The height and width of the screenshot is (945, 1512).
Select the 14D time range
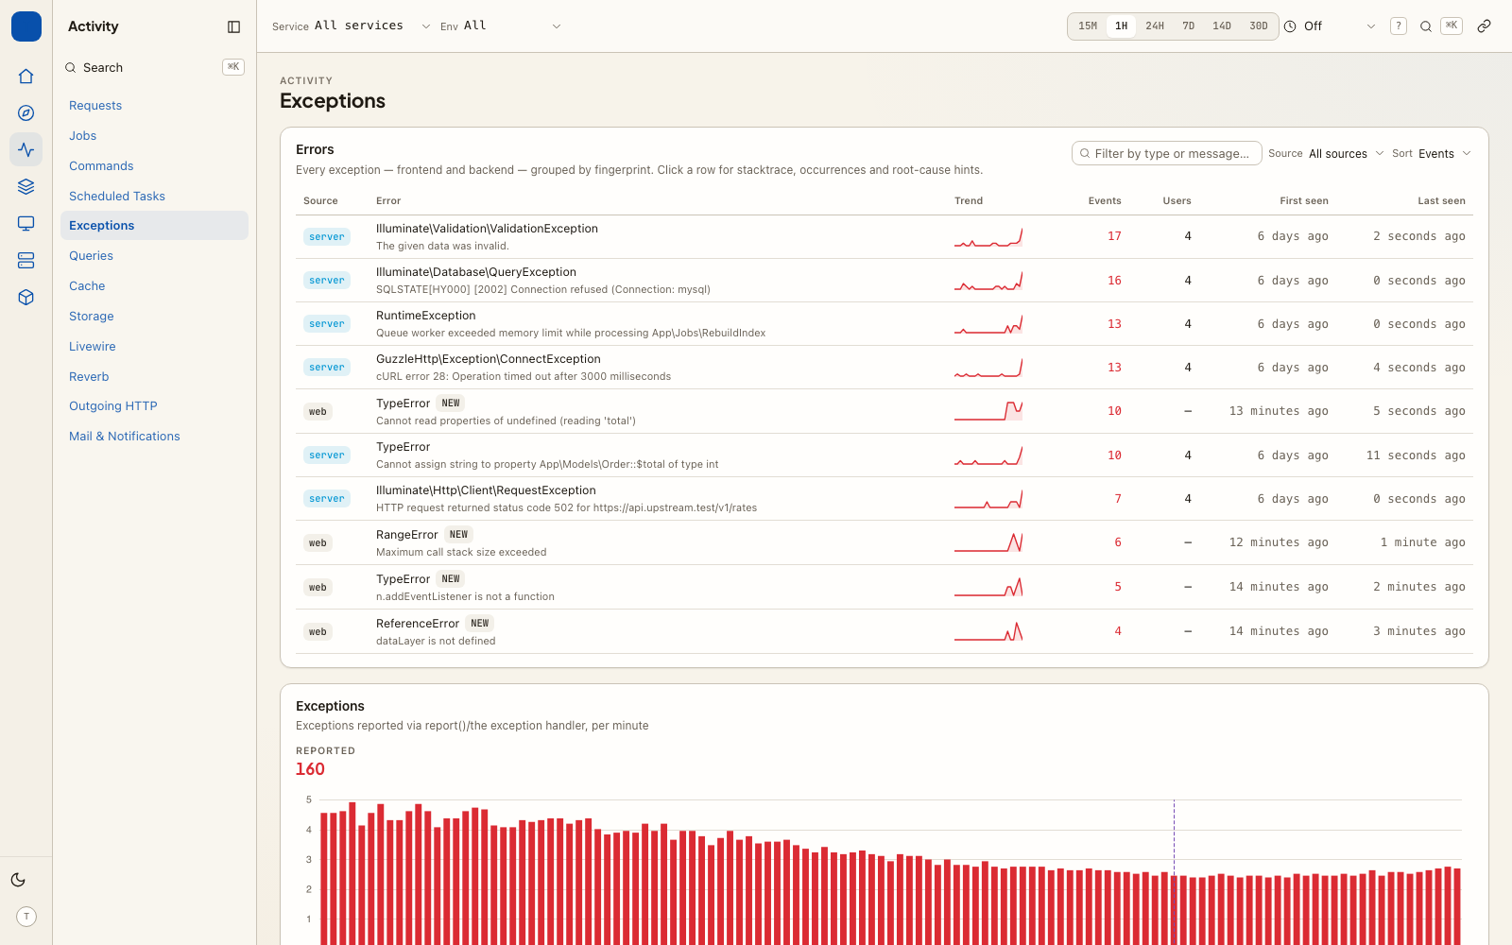point(1222,26)
